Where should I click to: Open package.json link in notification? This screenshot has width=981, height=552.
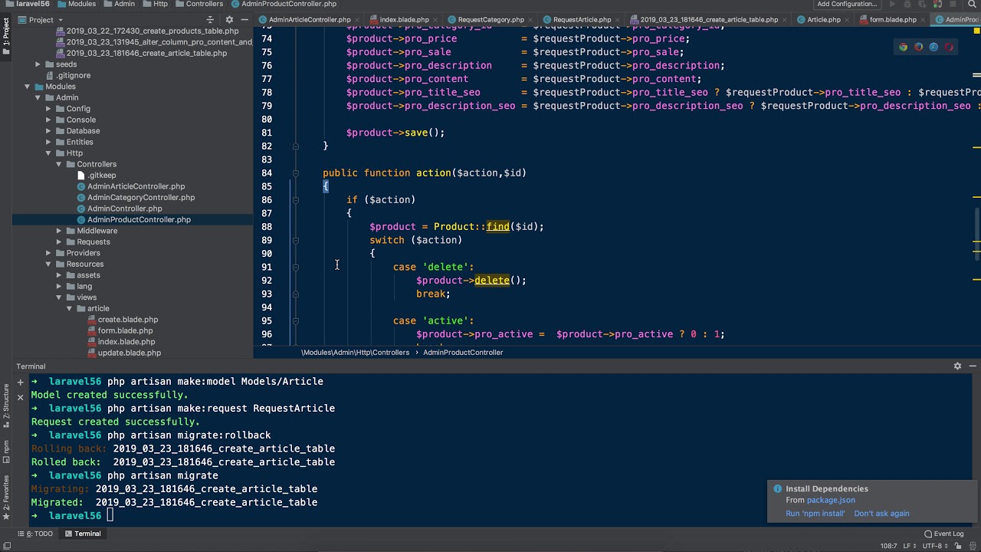(x=831, y=500)
